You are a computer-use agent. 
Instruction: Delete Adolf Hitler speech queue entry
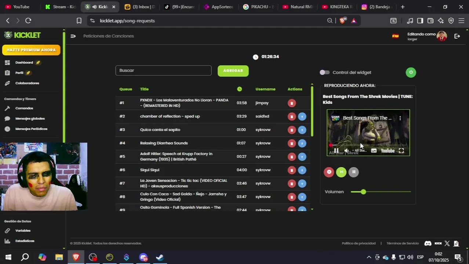point(291,157)
